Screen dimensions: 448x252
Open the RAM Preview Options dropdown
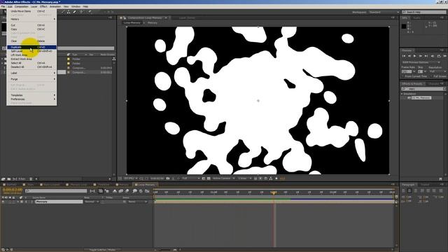tap(421, 62)
